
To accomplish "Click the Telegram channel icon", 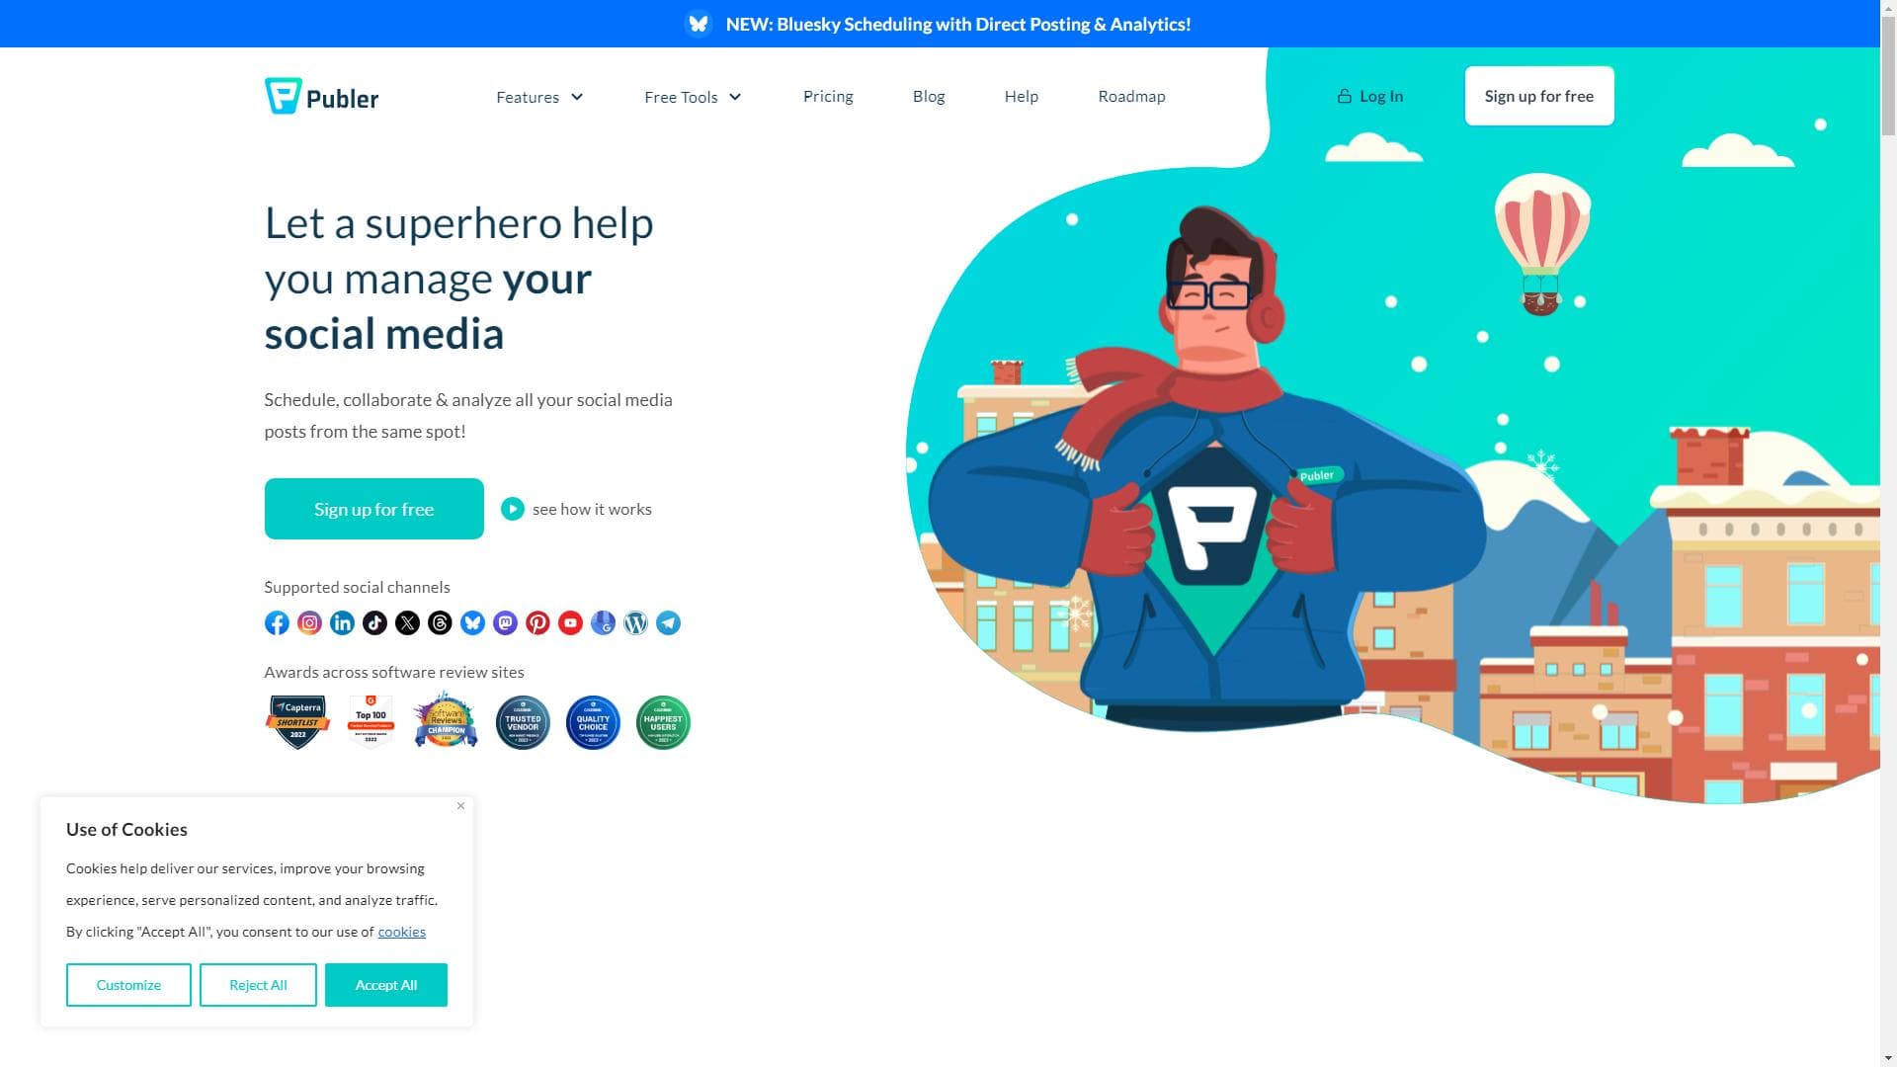I will pos(668,622).
